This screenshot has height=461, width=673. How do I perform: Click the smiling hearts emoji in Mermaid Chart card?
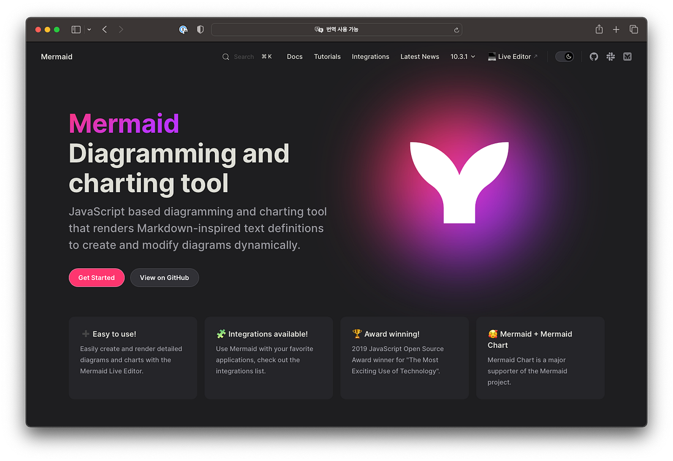tap(492, 334)
